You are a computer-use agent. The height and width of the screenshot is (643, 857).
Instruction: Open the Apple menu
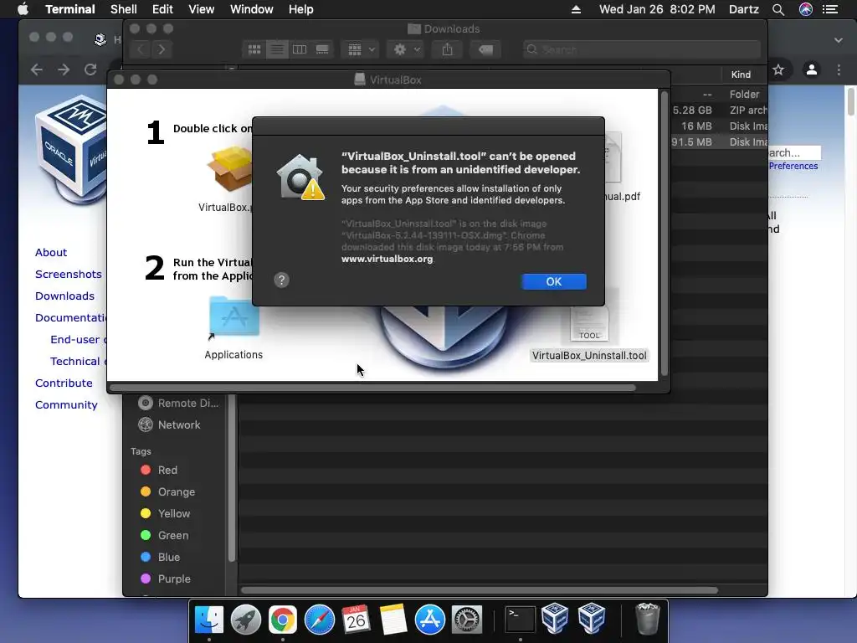(23, 9)
